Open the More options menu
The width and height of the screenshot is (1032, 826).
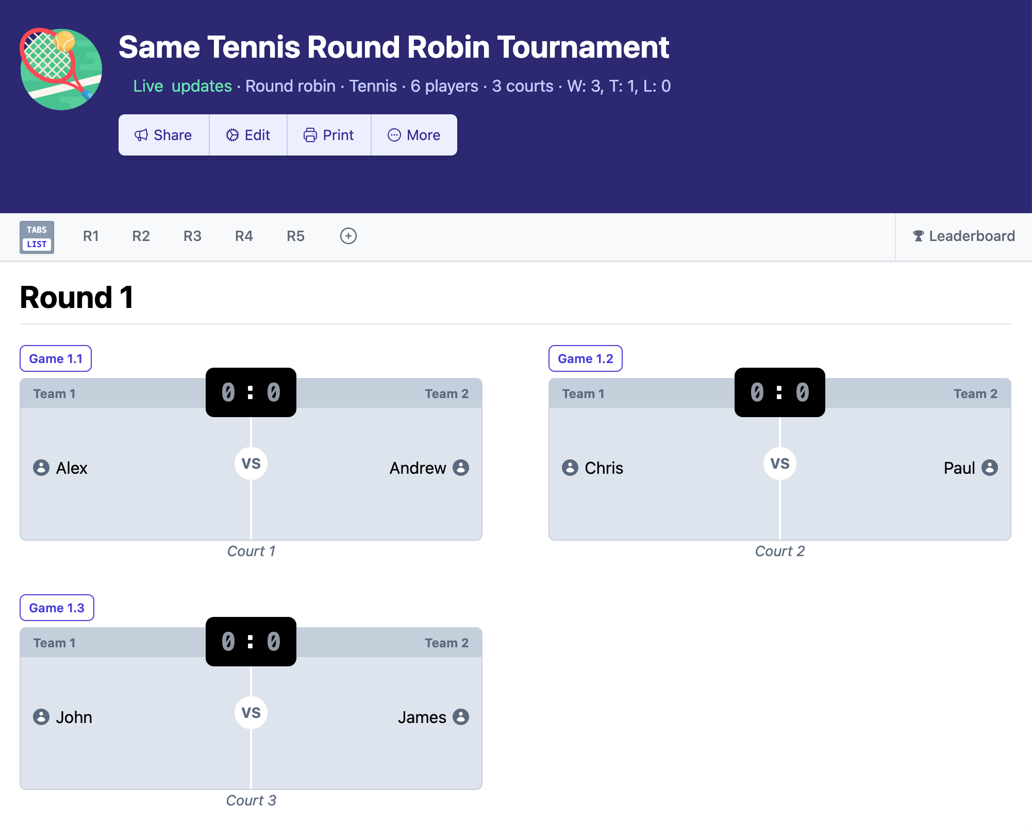pos(414,135)
